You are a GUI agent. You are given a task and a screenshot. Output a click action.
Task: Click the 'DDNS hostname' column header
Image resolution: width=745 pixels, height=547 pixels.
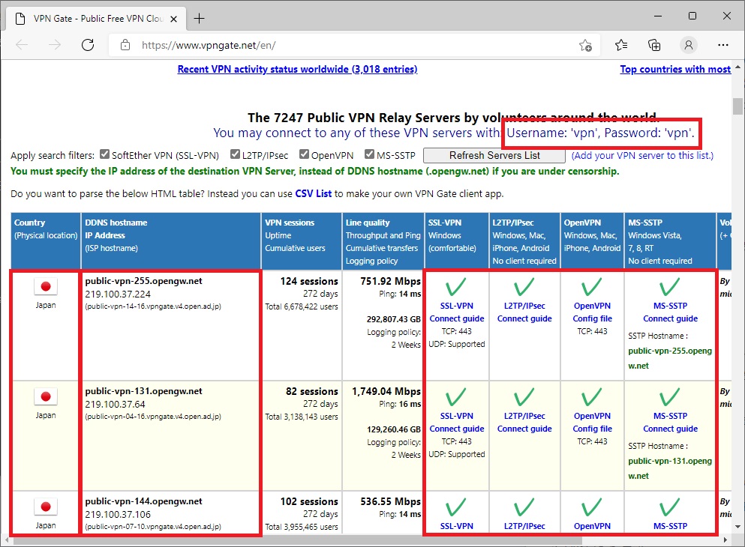pyautogui.click(x=116, y=223)
